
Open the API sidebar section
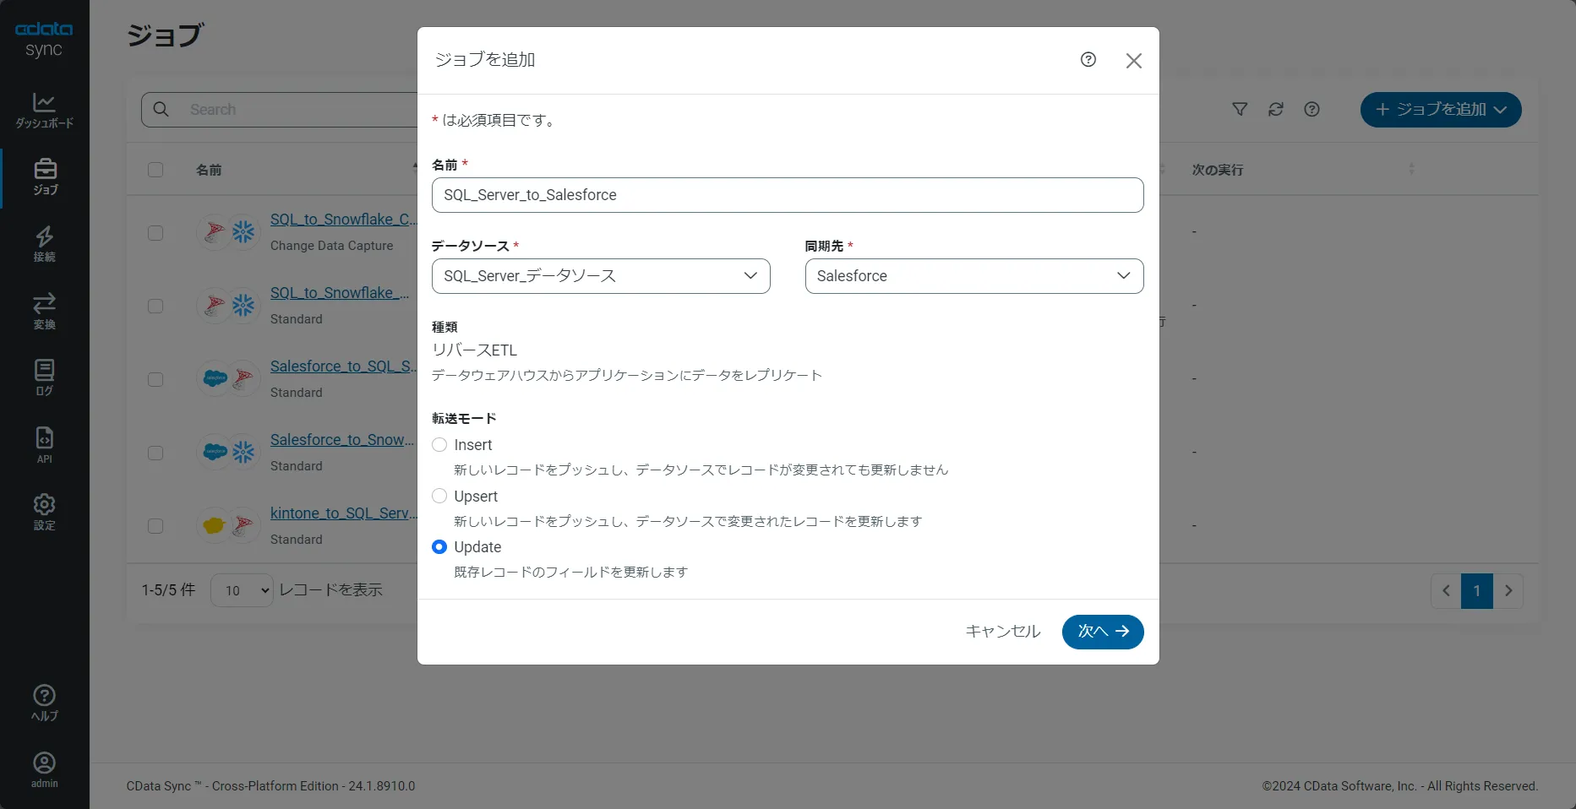(x=44, y=443)
